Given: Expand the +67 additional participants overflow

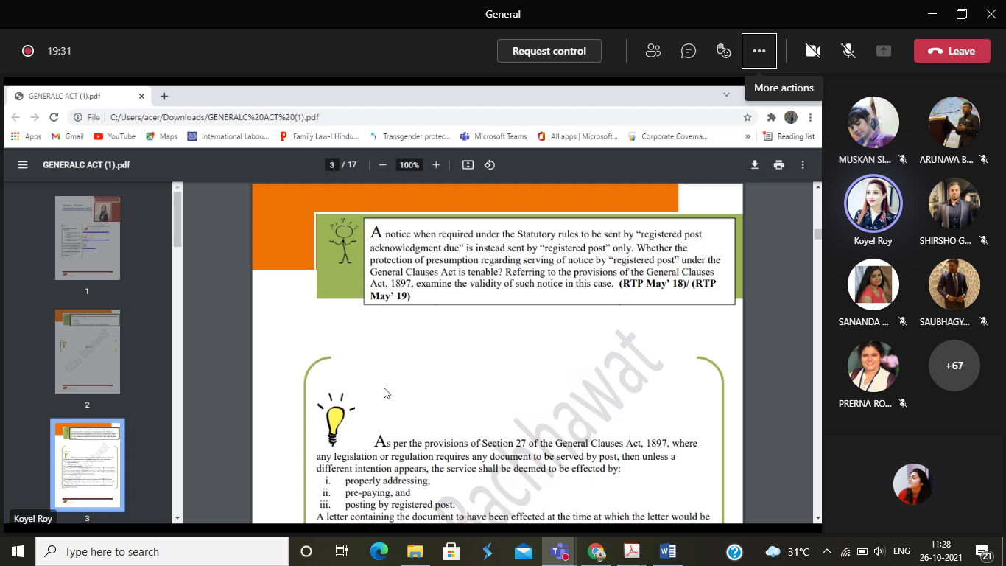Looking at the screenshot, I should (x=954, y=366).
